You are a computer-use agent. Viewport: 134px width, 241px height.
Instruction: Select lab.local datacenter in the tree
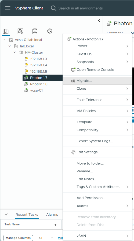point(27,46)
